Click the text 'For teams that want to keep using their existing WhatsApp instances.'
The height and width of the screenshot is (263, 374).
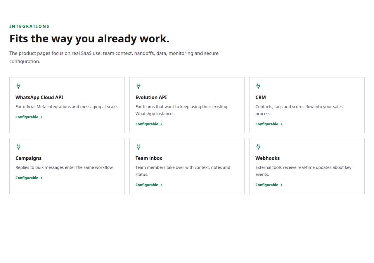[x=181, y=110]
